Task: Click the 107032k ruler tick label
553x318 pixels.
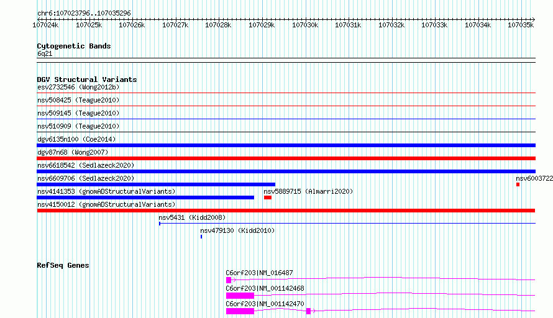Action: click(391, 25)
